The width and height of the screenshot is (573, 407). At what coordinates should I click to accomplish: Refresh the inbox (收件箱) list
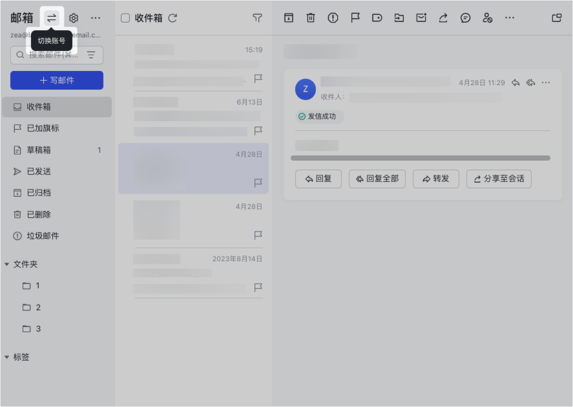pyautogui.click(x=172, y=18)
